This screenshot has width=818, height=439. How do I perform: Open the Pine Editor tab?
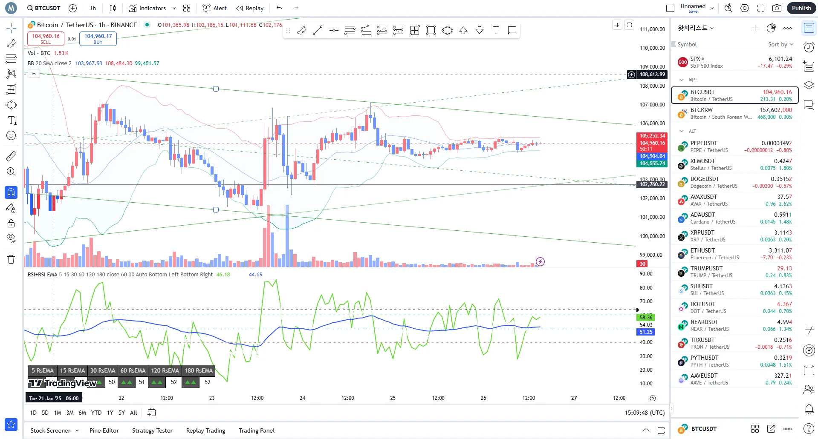pyautogui.click(x=104, y=430)
